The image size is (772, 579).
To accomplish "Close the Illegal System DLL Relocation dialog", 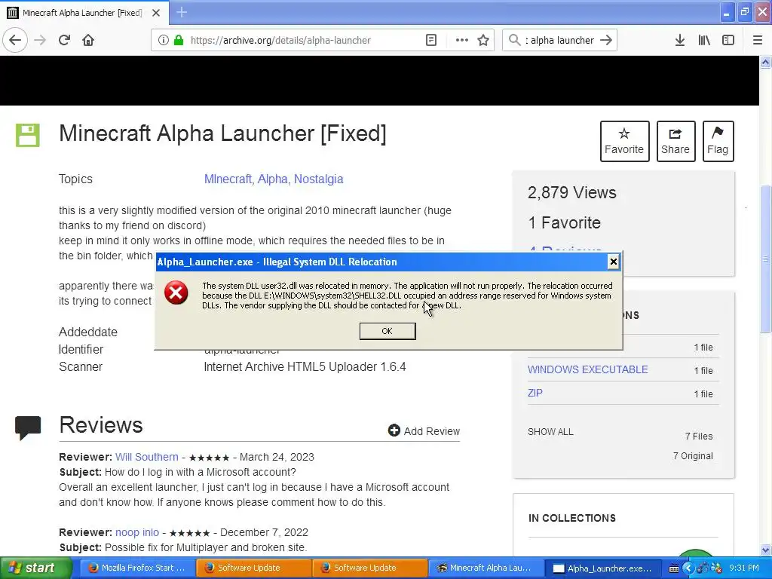I will coord(614,262).
